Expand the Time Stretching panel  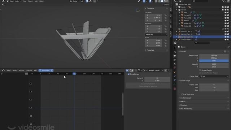188,94
